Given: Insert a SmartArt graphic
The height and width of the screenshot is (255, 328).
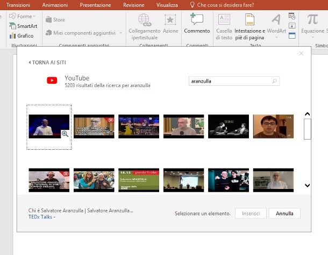Looking at the screenshot, I should click(x=23, y=26).
